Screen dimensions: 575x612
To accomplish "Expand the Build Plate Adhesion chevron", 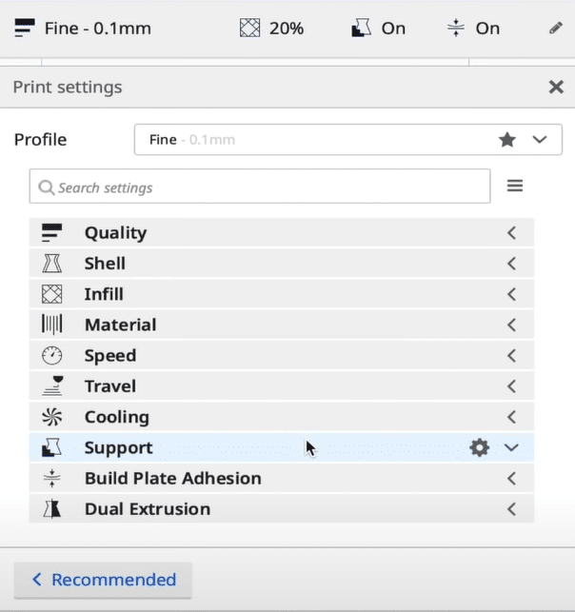I will pyautogui.click(x=511, y=479).
